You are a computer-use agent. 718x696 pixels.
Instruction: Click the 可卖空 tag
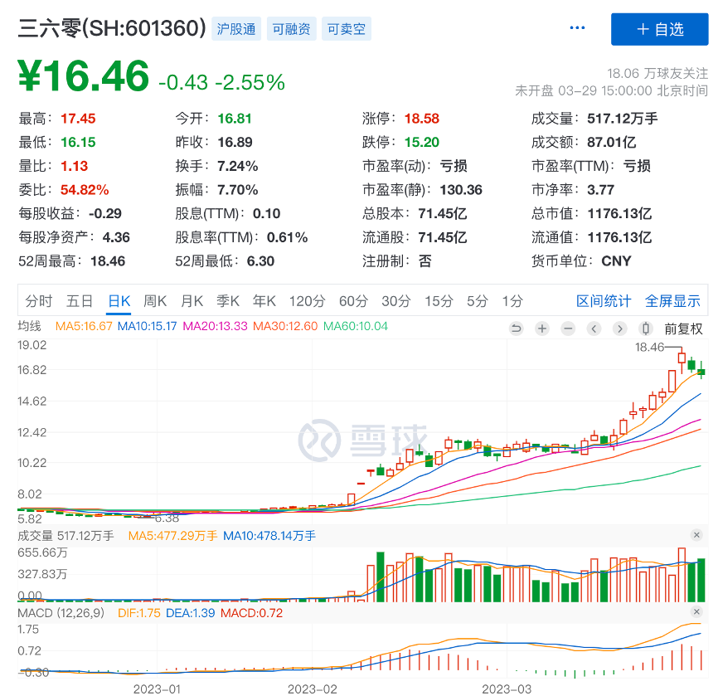[x=347, y=29]
